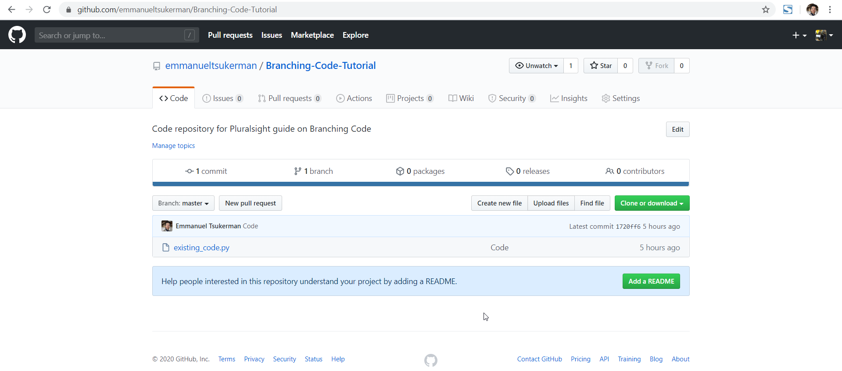842x371 pixels.
Task: Open Terms footer link
Action: coord(227,359)
